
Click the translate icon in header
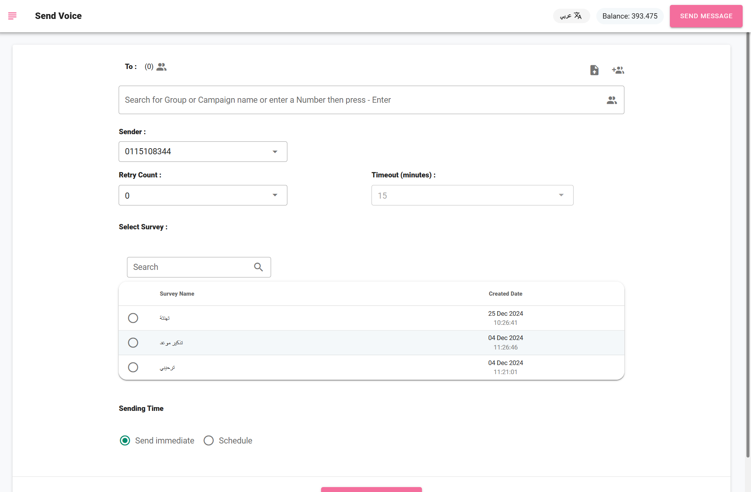tap(578, 16)
